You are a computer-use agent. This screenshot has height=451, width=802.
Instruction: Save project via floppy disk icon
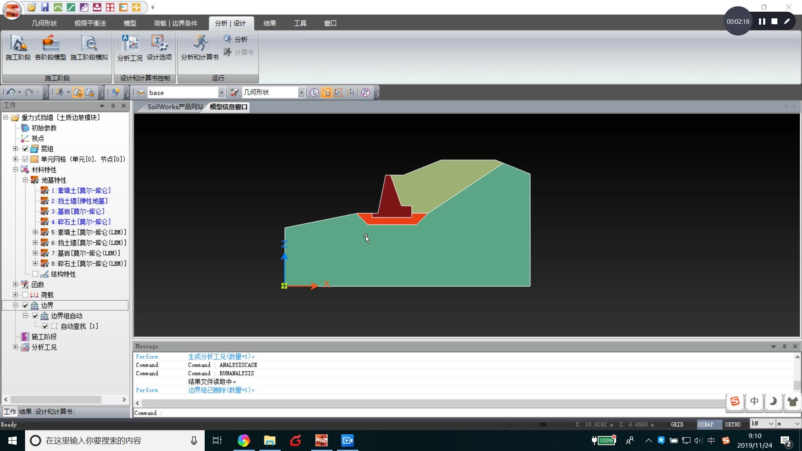pyautogui.click(x=45, y=7)
